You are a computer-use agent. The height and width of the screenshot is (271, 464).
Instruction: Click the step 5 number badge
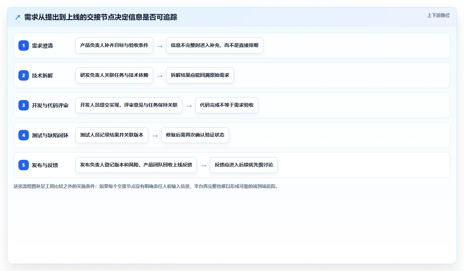point(24,165)
